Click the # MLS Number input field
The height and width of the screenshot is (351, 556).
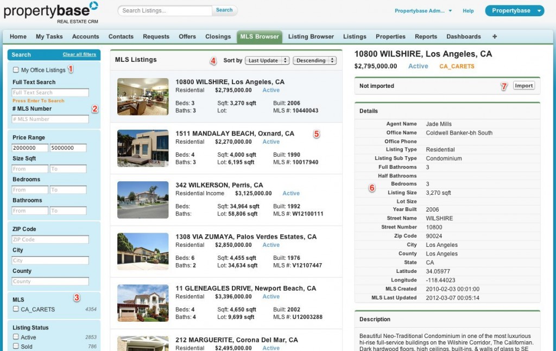pyautogui.click(x=50, y=119)
